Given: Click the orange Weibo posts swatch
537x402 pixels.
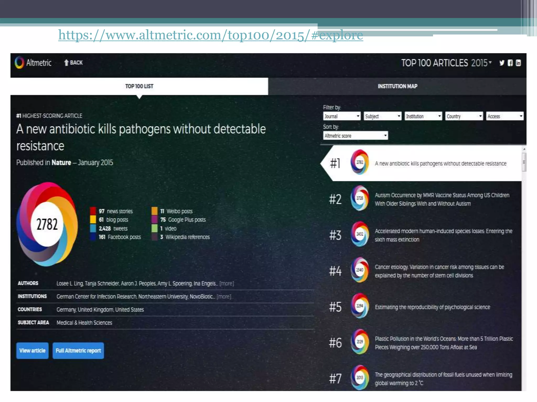Looking at the screenshot, I should (154, 211).
